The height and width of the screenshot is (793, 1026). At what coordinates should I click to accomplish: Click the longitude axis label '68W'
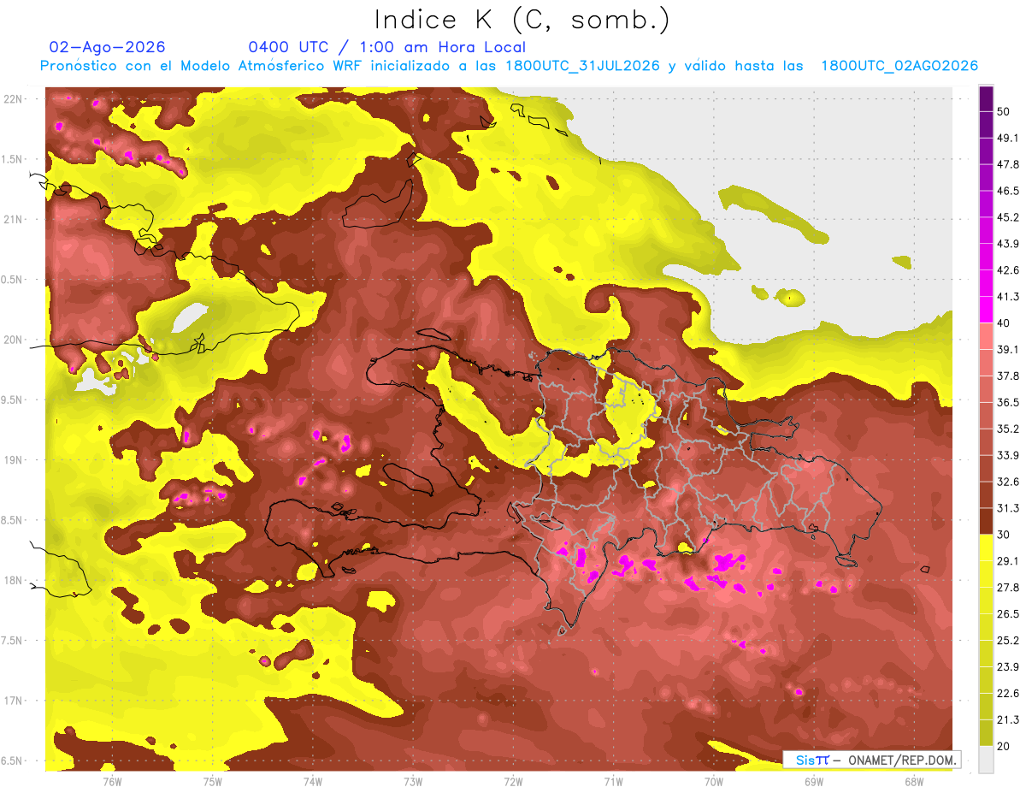(914, 781)
